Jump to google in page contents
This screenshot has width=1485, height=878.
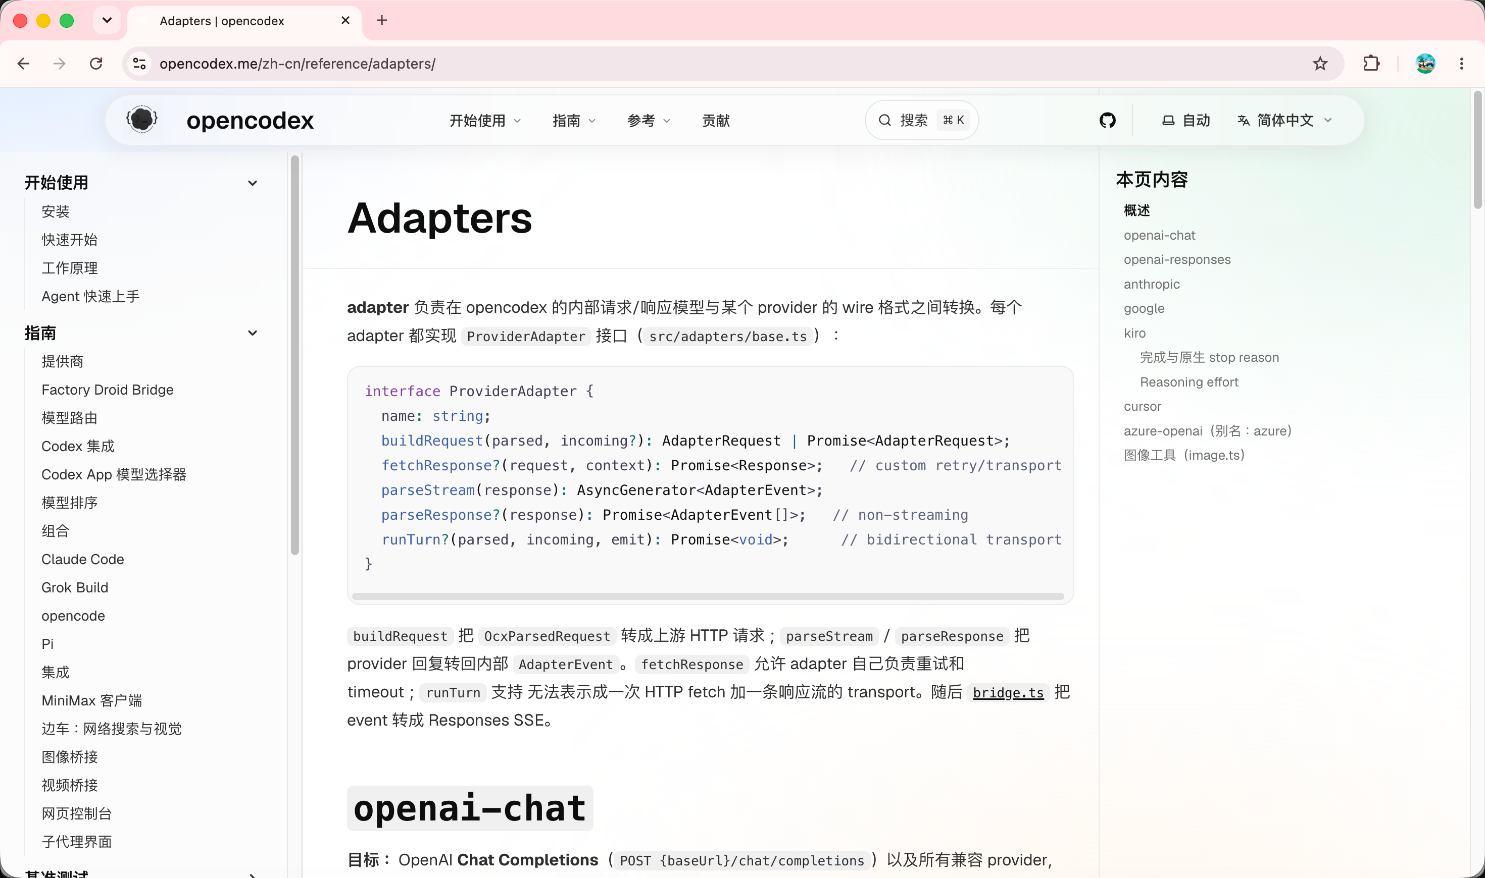pyautogui.click(x=1144, y=308)
